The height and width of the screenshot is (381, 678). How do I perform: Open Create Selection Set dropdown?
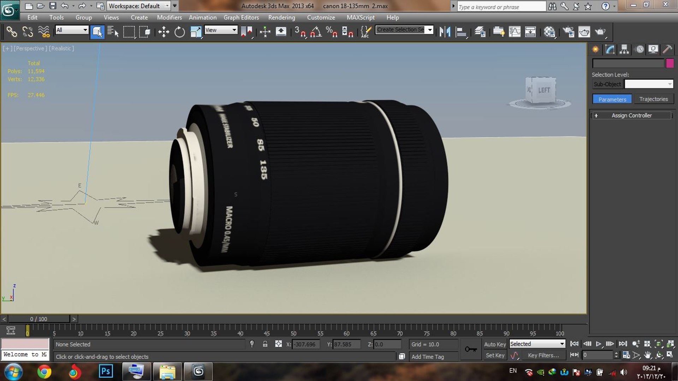[x=430, y=30]
